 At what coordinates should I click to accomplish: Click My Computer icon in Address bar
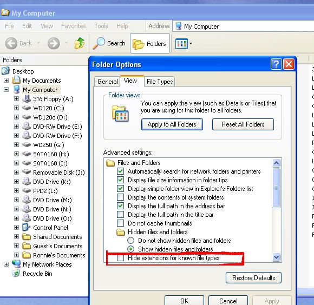point(179,26)
